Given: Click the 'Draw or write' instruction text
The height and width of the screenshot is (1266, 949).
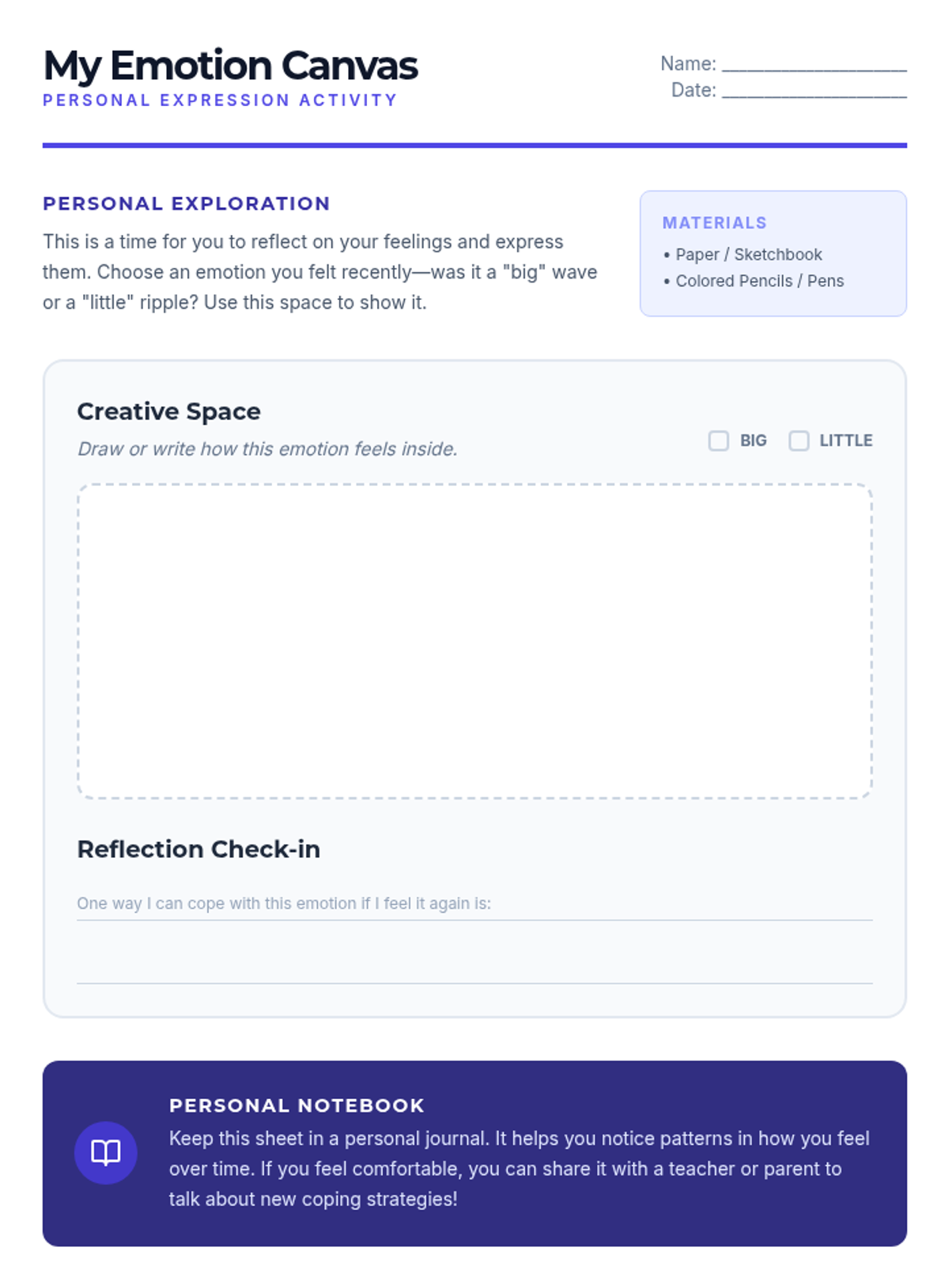Looking at the screenshot, I should click(267, 449).
